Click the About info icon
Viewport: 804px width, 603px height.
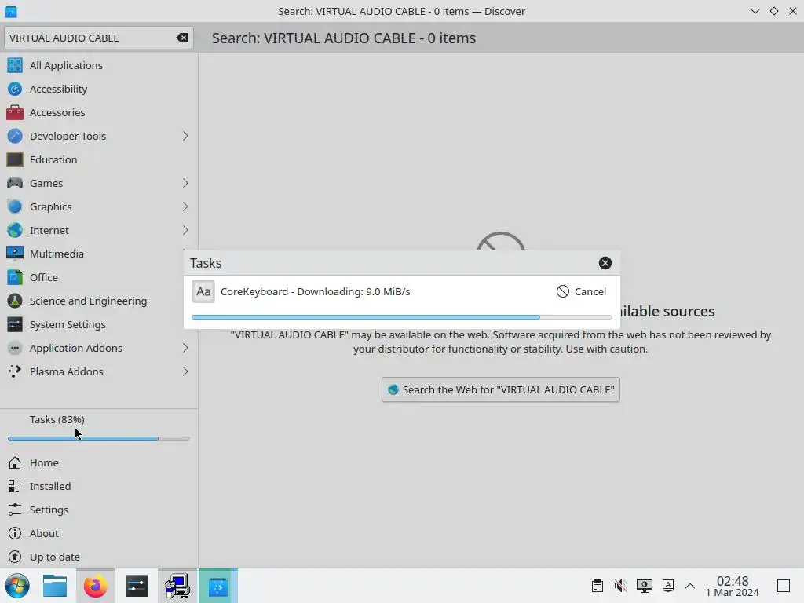tap(15, 533)
